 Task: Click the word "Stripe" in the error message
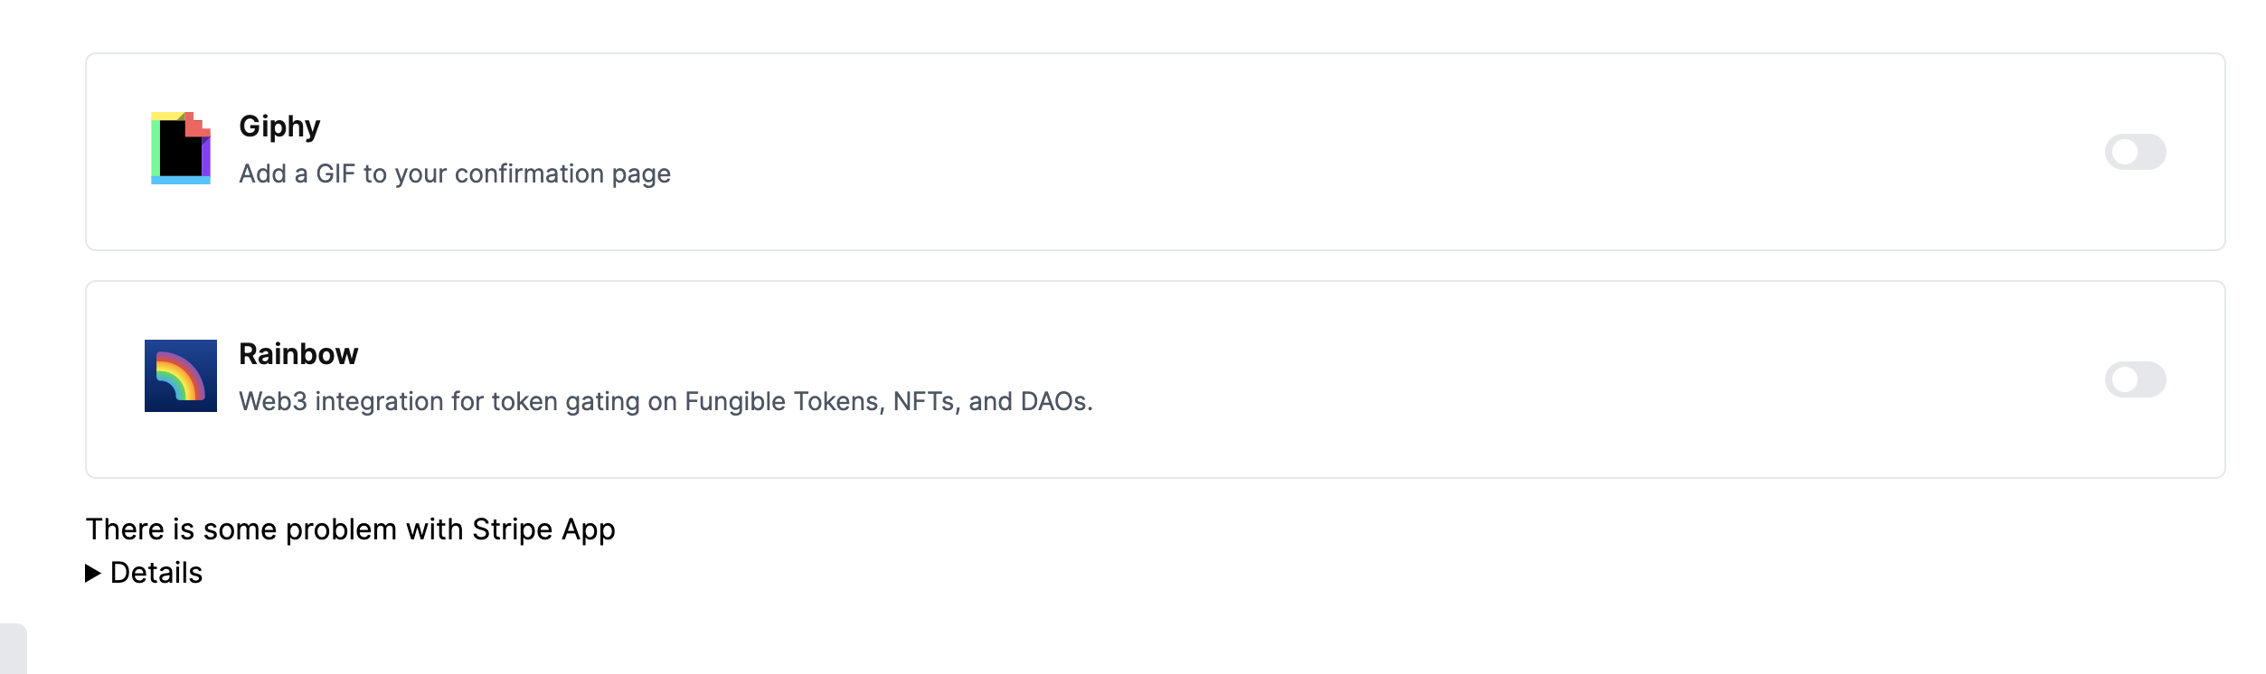(512, 529)
